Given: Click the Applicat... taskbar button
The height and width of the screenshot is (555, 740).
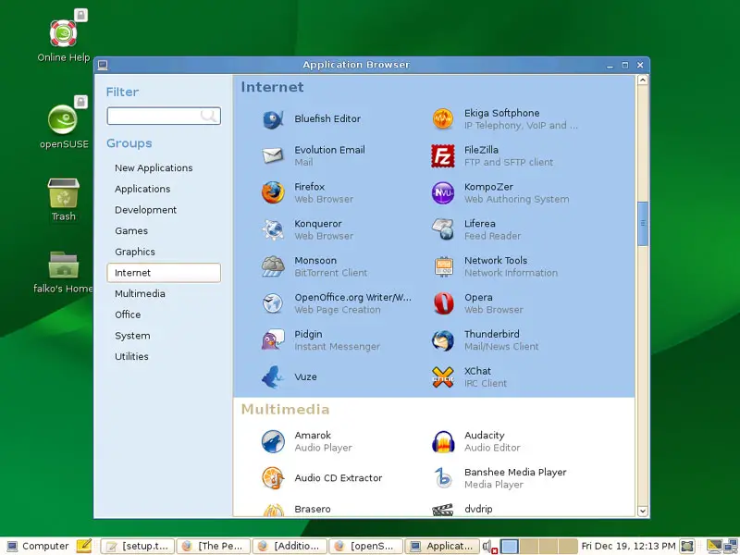Looking at the screenshot, I should (442, 546).
